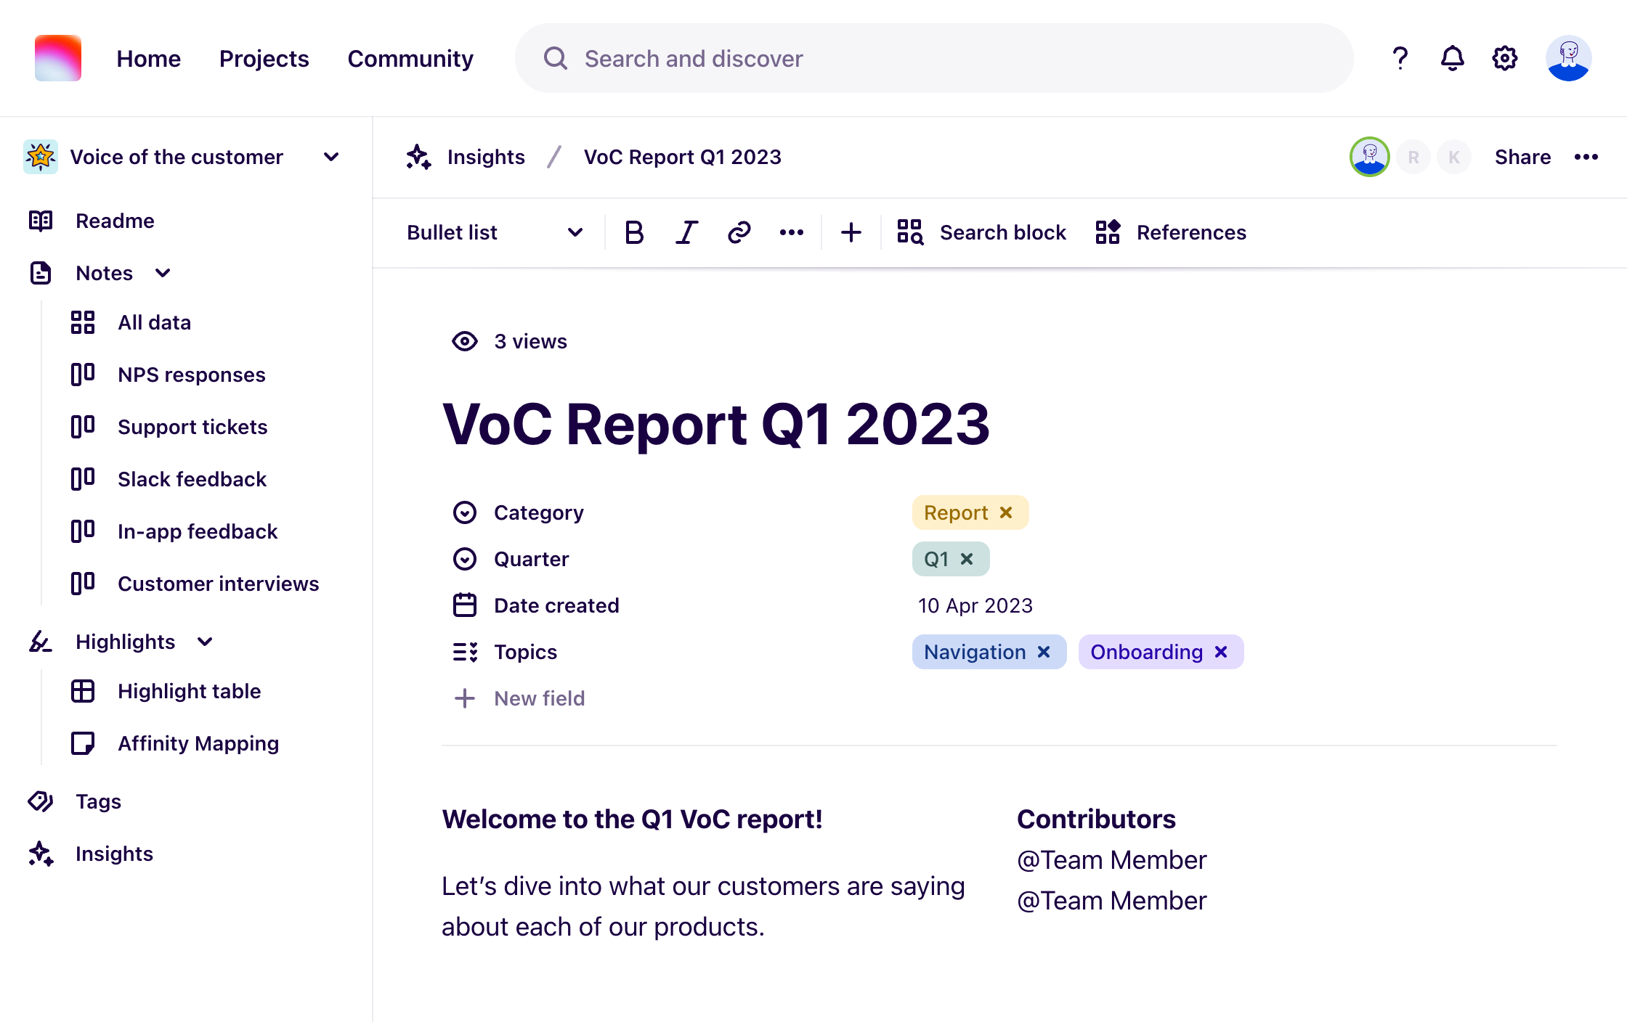Remove the yellow Report category tag

point(1007,512)
